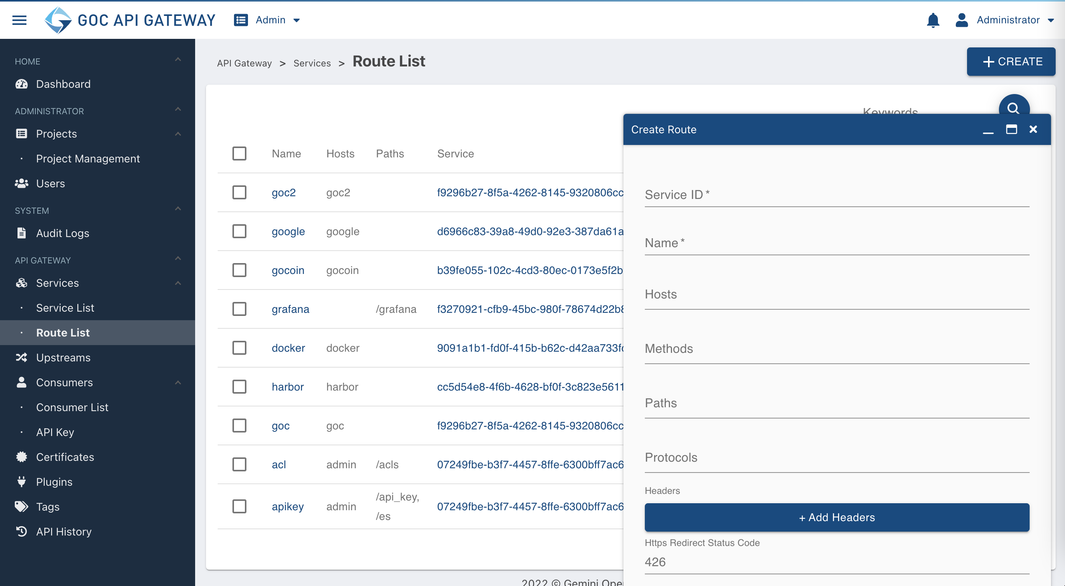Click the Hosts field in Create Route
This screenshot has height=586, width=1065.
tap(837, 294)
